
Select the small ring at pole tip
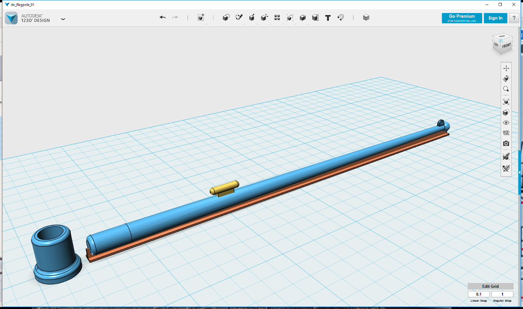[x=440, y=123]
